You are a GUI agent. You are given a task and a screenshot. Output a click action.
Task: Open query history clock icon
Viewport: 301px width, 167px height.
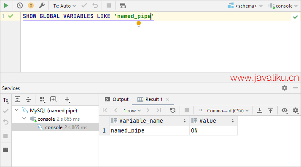tap(20, 5)
